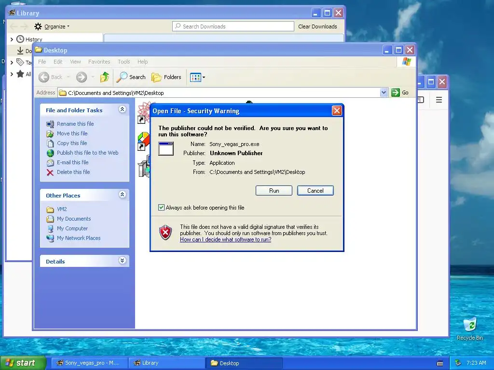The image size is (494, 370).
Task: Open the Recycle Bin desktop icon
Action: point(470,329)
